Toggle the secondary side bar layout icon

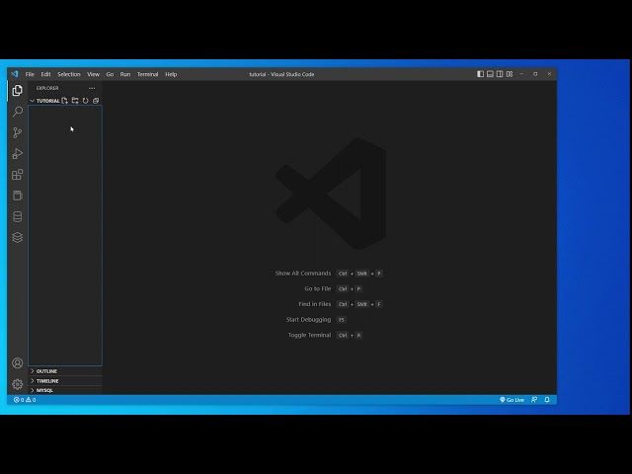coord(500,74)
